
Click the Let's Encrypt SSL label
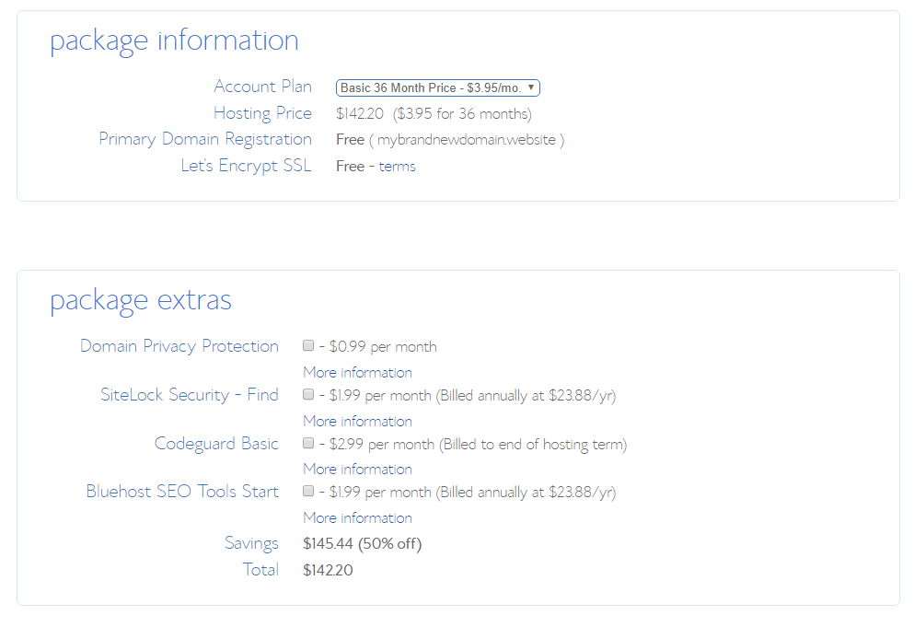pos(246,166)
